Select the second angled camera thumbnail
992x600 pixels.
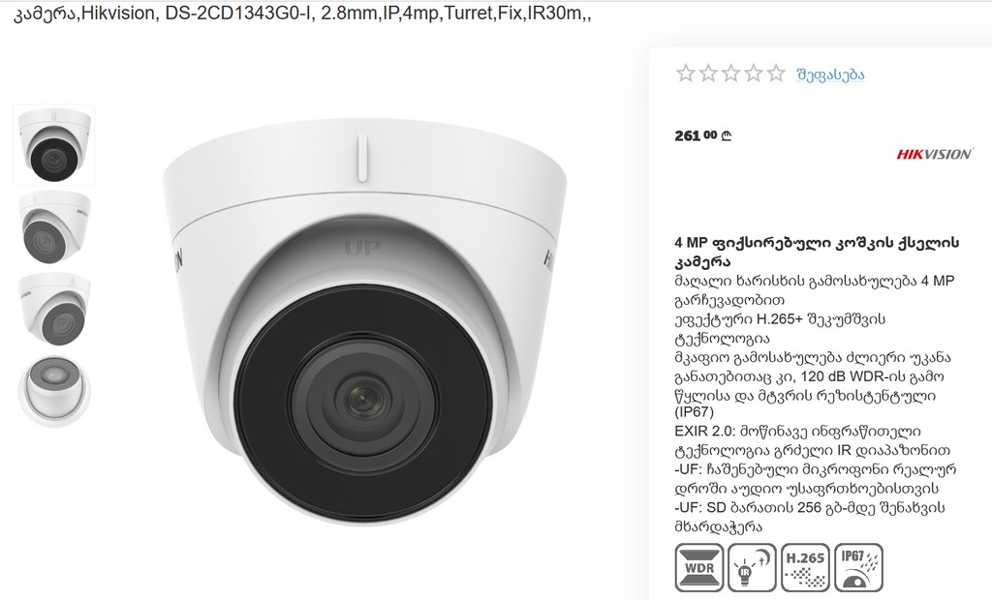pyautogui.click(x=54, y=227)
